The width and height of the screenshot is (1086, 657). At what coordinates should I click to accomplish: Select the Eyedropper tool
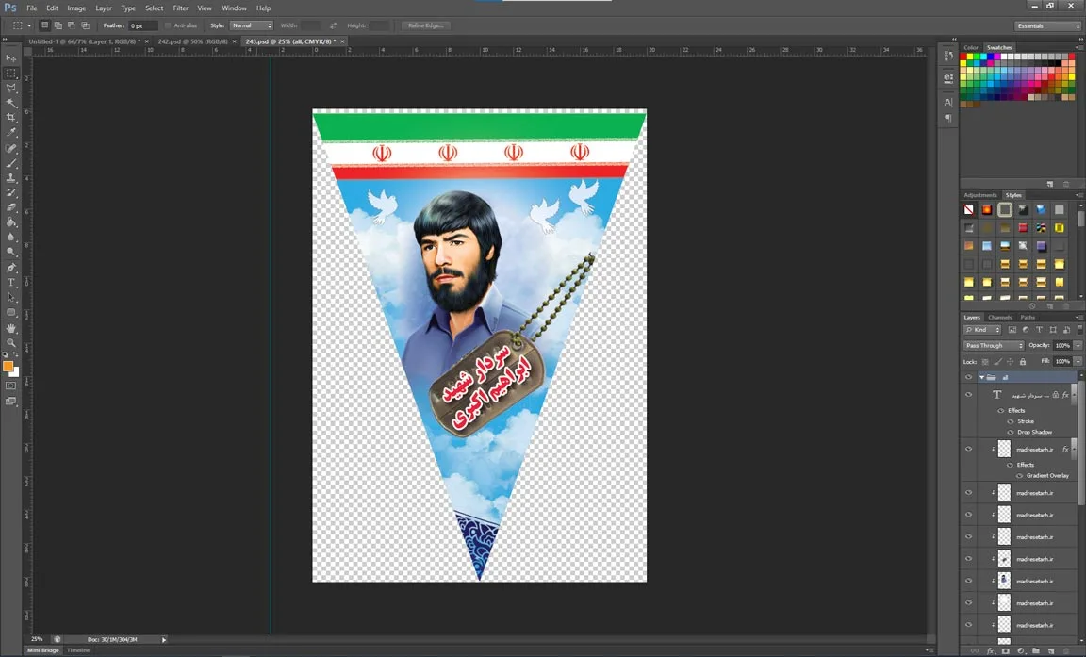coord(11,132)
